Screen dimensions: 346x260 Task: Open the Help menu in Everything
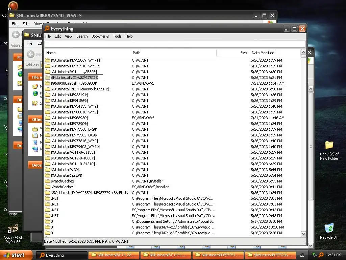[129, 36]
